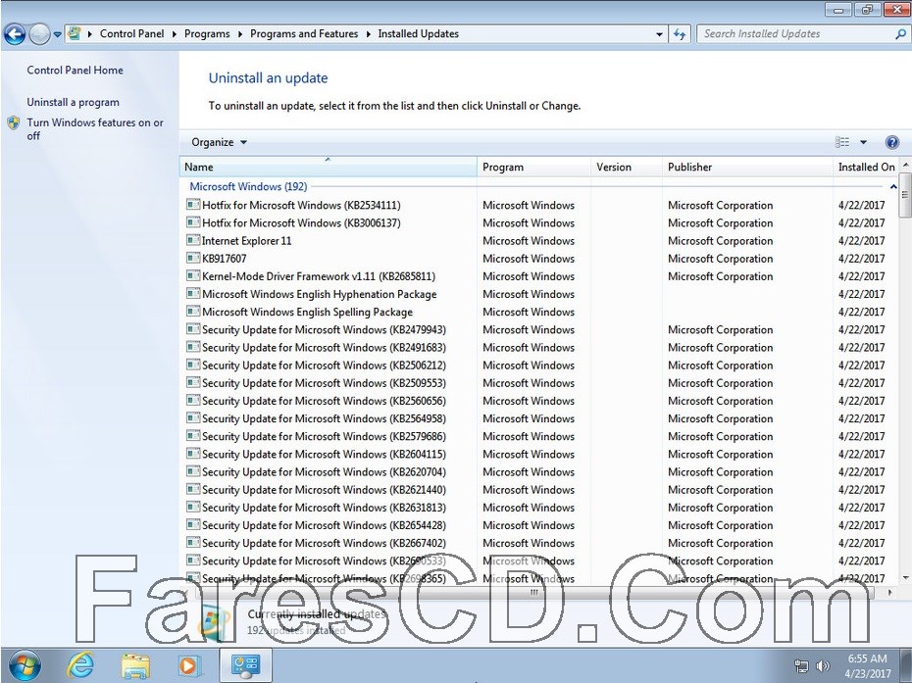912x683 pixels.
Task: Click the horizontal scrollbar right arrow
Action: tap(889, 592)
